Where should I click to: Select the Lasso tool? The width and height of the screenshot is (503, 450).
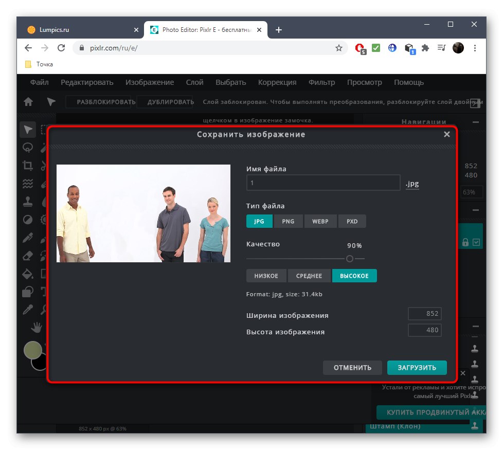(x=28, y=148)
